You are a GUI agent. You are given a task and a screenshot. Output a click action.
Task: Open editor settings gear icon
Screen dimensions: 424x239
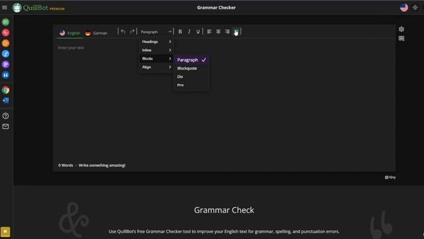coord(401,29)
